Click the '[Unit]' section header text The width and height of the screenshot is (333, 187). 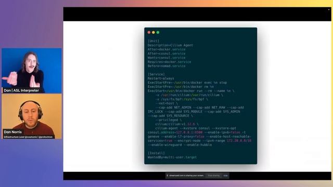(x=153, y=41)
